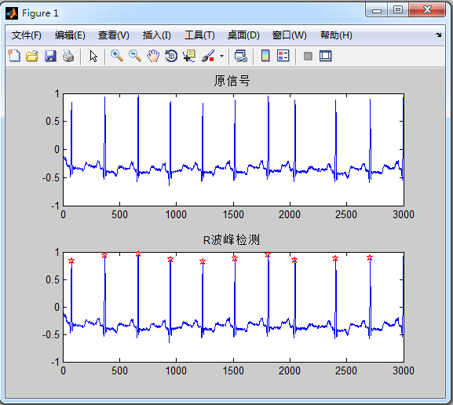
Task: Toggle the Data Cursor tool
Action: click(189, 56)
